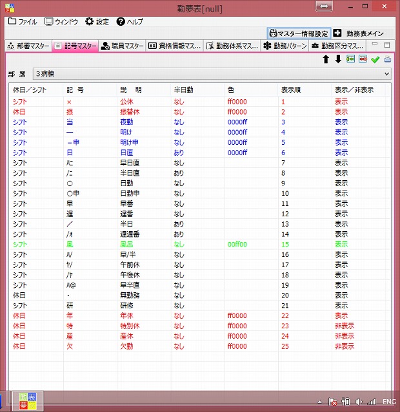Image resolution: width=400 pixels, height=412 pixels.
Task: Open the マスター情報設定 perspective
Action: pos(299,33)
